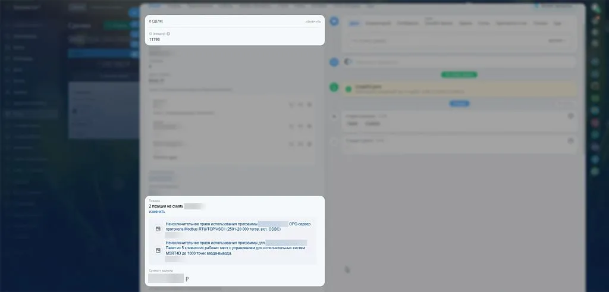Click the О СДЕЛКЕ section title

click(156, 21)
